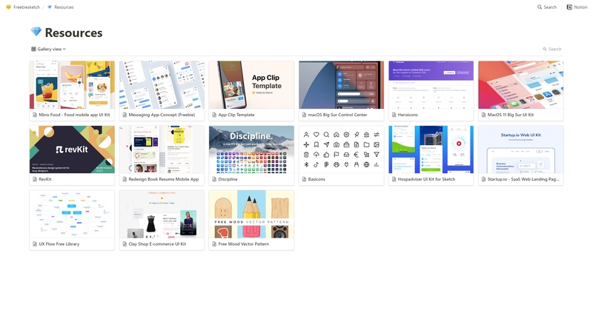This screenshot has height=333, width=593.
Task: Open the Gallery view dropdown
Action: 48,49
